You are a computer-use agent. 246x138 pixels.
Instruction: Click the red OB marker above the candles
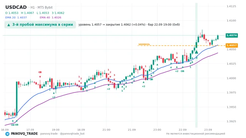point(40,72)
